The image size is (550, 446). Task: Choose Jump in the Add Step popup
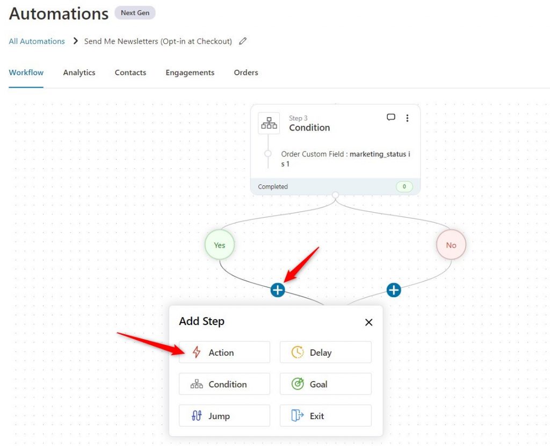click(225, 416)
